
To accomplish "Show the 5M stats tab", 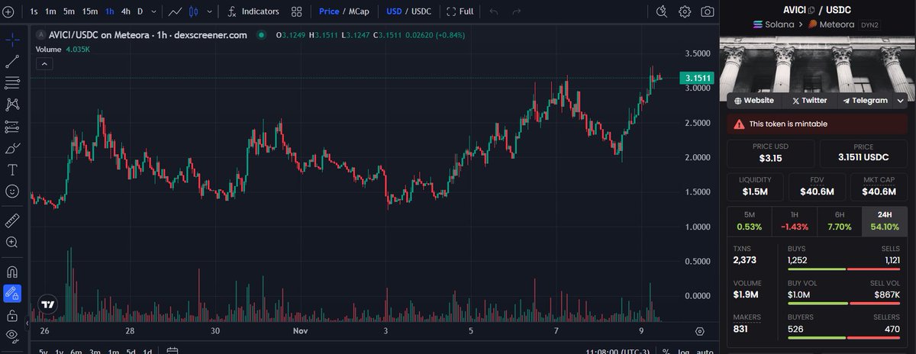I will [x=749, y=220].
